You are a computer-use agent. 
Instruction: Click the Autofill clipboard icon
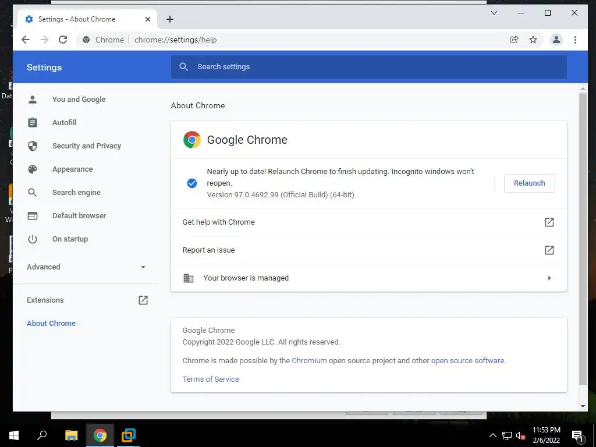[x=33, y=122]
